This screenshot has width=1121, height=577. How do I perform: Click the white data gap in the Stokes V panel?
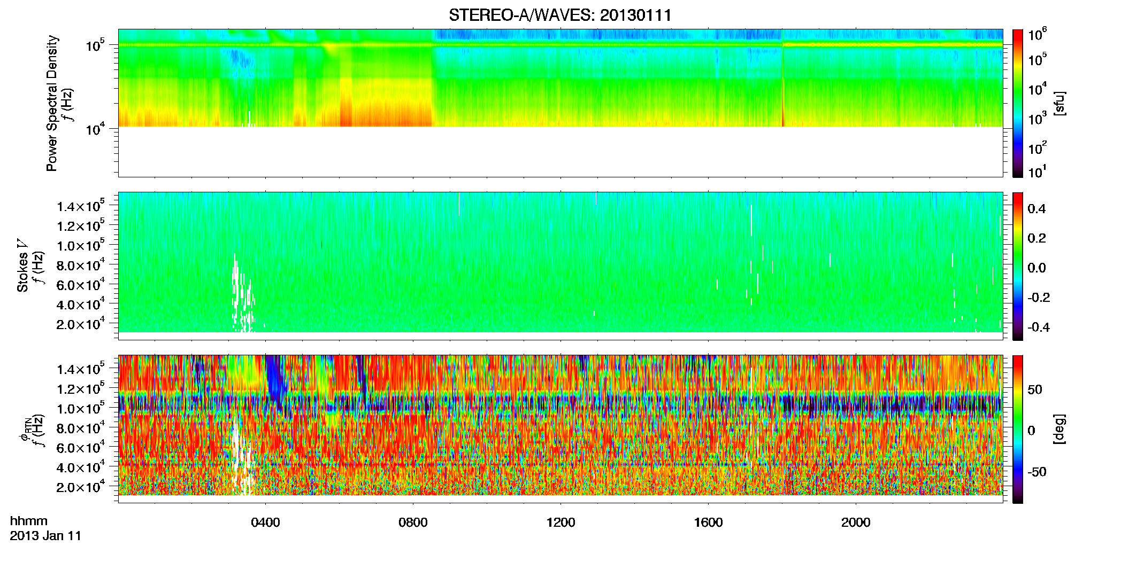(242, 294)
